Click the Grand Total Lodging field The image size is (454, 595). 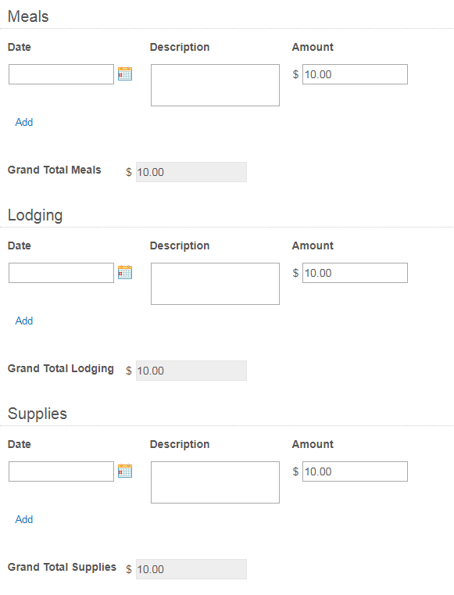click(x=191, y=371)
